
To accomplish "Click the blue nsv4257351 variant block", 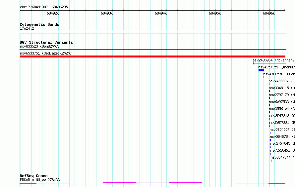I will [x=261, y=70].
